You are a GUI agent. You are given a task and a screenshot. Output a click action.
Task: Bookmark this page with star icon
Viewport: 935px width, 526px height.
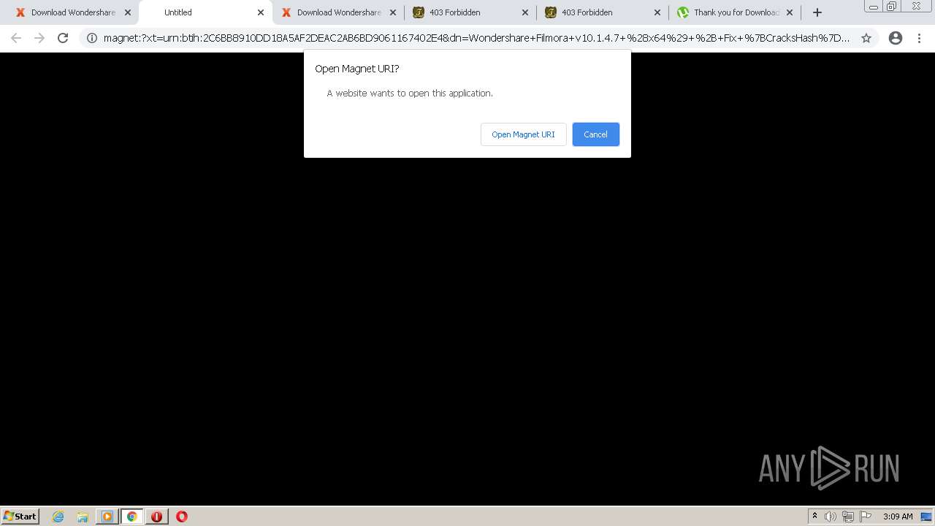pyautogui.click(x=866, y=38)
